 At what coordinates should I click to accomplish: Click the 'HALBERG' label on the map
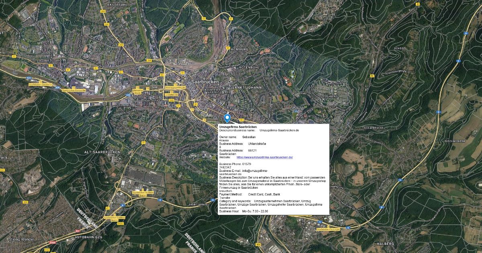[x=386, y=244]
